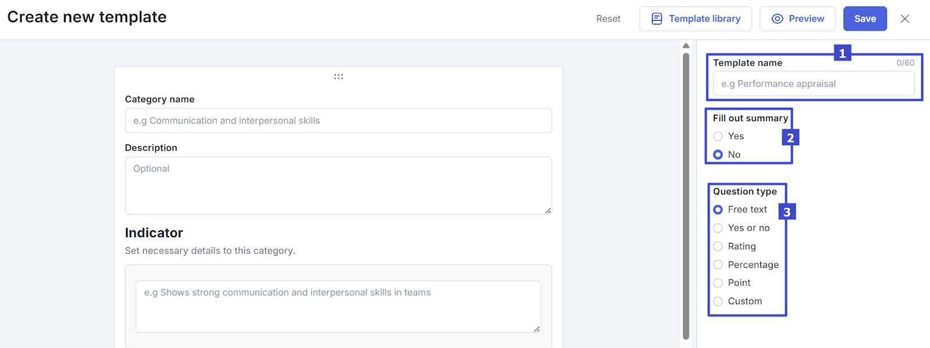Choose Free text question type
This screenshot has height=348, width=930.
[x=718, y=209]
